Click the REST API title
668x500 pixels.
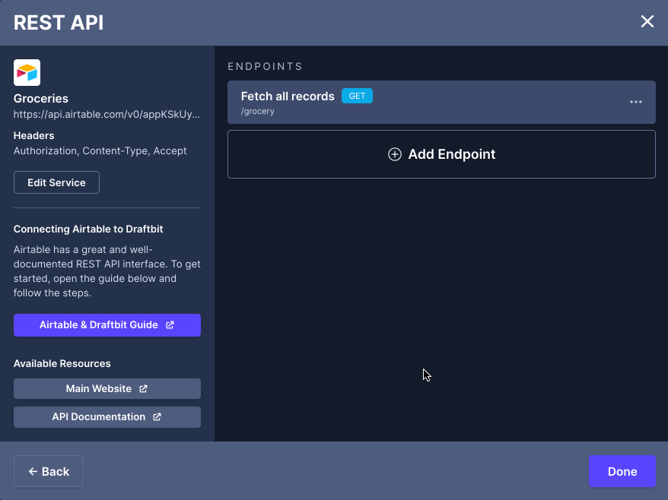click(59, 23)
